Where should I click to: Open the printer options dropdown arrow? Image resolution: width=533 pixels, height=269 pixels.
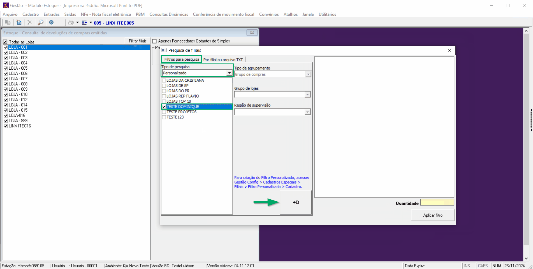click(77, 23)
